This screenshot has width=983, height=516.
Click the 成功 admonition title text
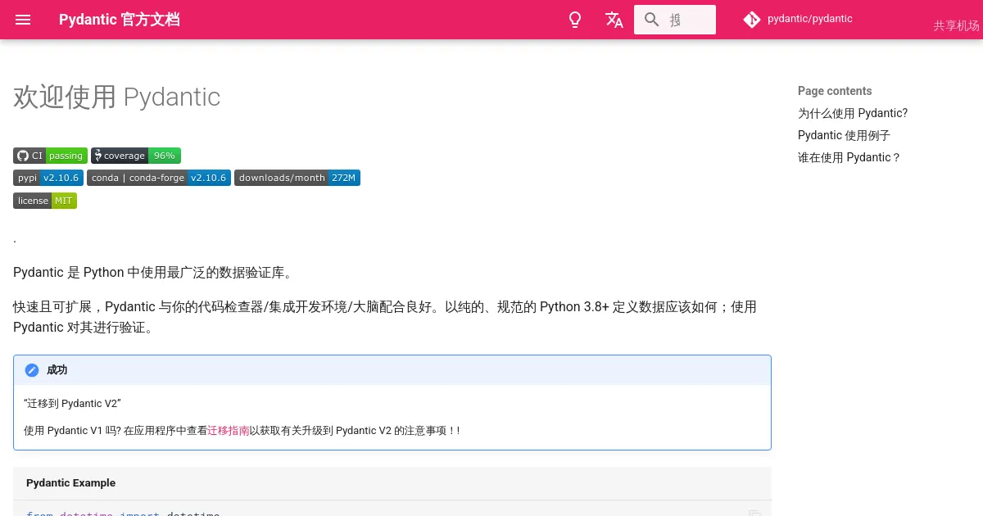coord(57,370)
